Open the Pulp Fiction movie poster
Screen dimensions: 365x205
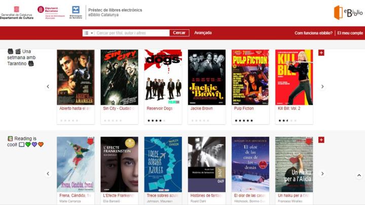pos(250,77)
